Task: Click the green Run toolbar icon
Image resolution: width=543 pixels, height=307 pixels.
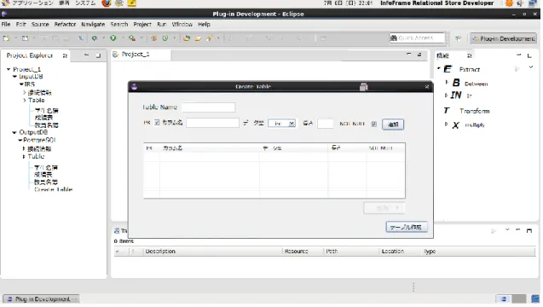Action: click(x=113, y=38)
